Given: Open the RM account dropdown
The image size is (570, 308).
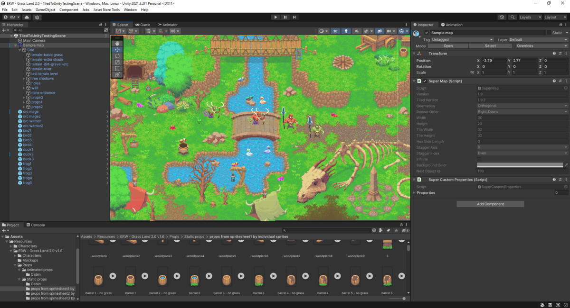Looking at the screenshot, I should point(11,17).
